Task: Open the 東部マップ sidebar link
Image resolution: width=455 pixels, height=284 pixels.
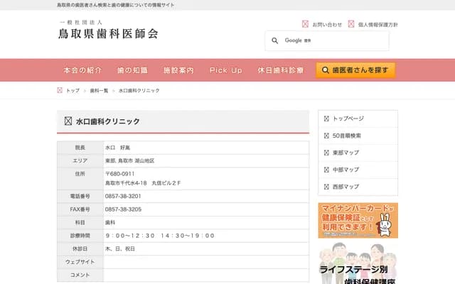Action: [346, 153]
